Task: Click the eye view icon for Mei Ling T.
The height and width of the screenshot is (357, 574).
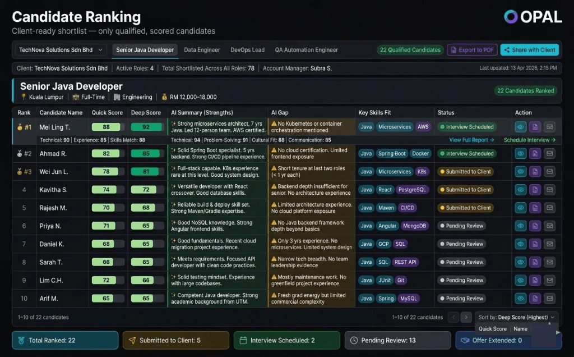Action: pos(520,127)
